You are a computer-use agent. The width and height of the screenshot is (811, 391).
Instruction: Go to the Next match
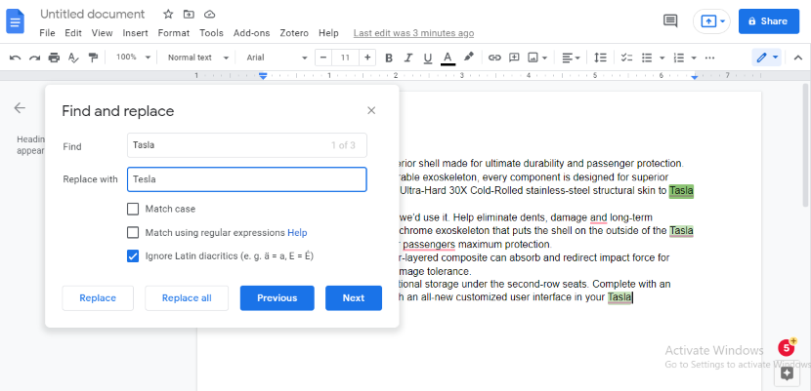[x=354, y=298]
